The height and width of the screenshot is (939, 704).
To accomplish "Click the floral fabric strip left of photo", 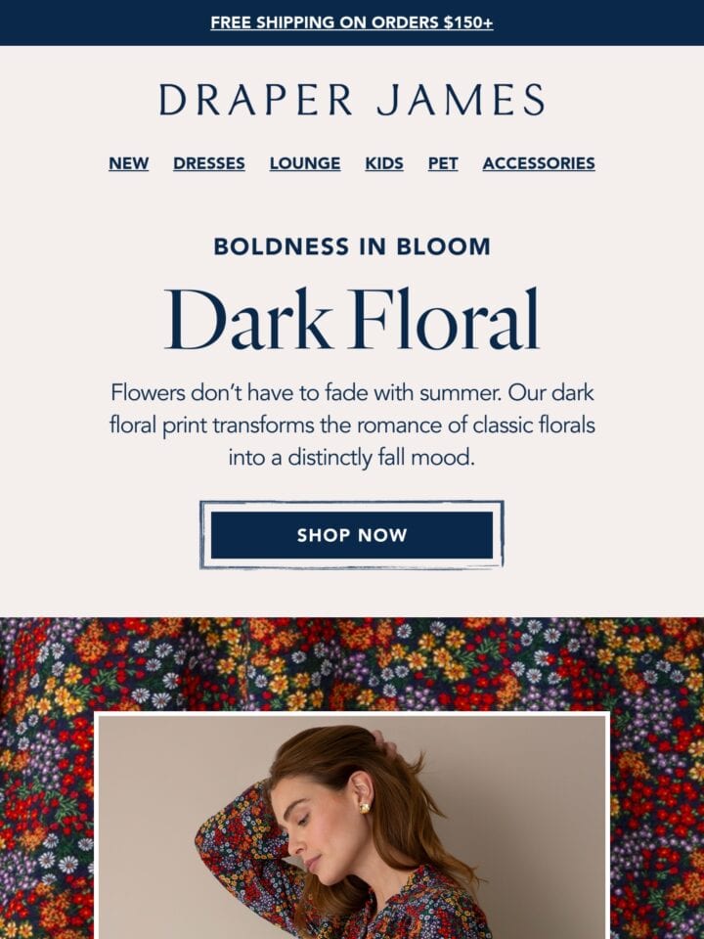I will coord(47,826).
